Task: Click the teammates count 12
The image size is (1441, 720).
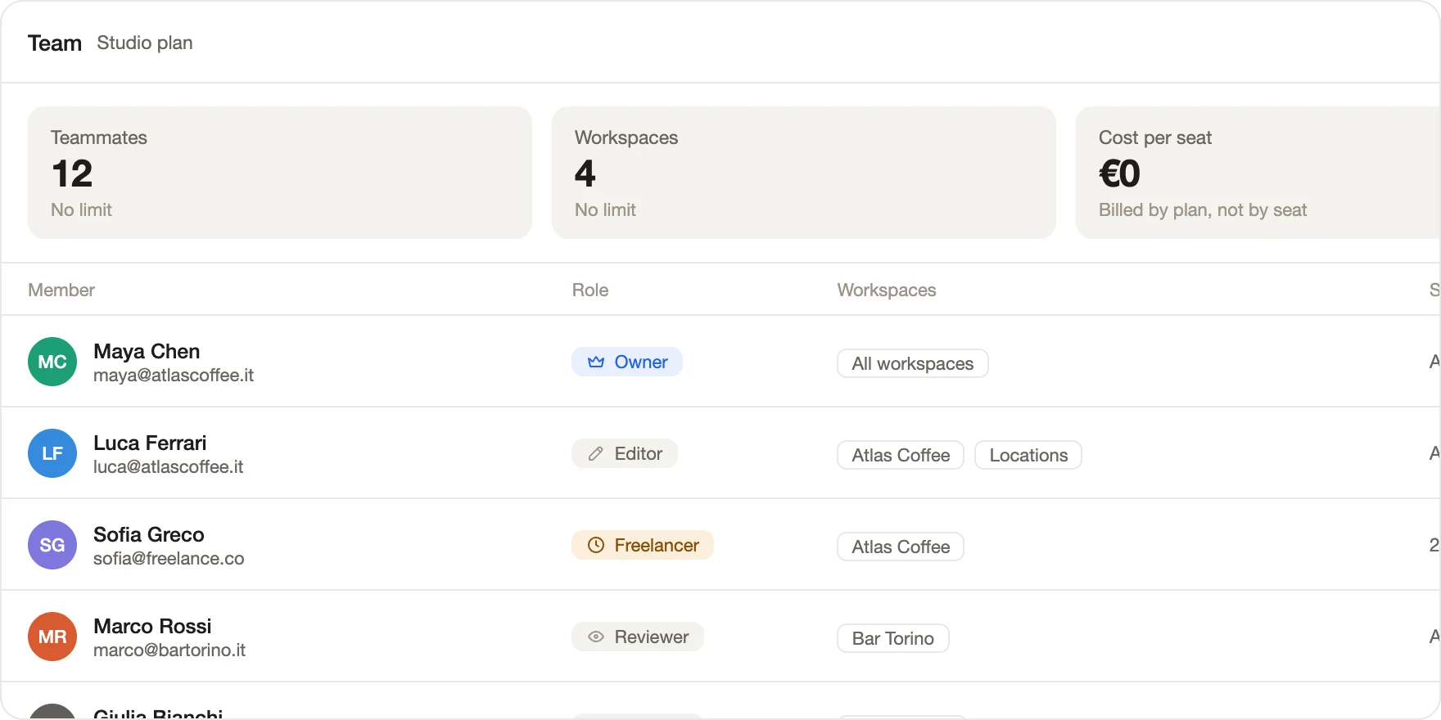Action: [72, 173]
